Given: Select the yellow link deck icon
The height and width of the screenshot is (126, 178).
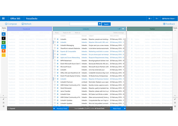Looking at the screenshot, I should (x=4, y=55).
